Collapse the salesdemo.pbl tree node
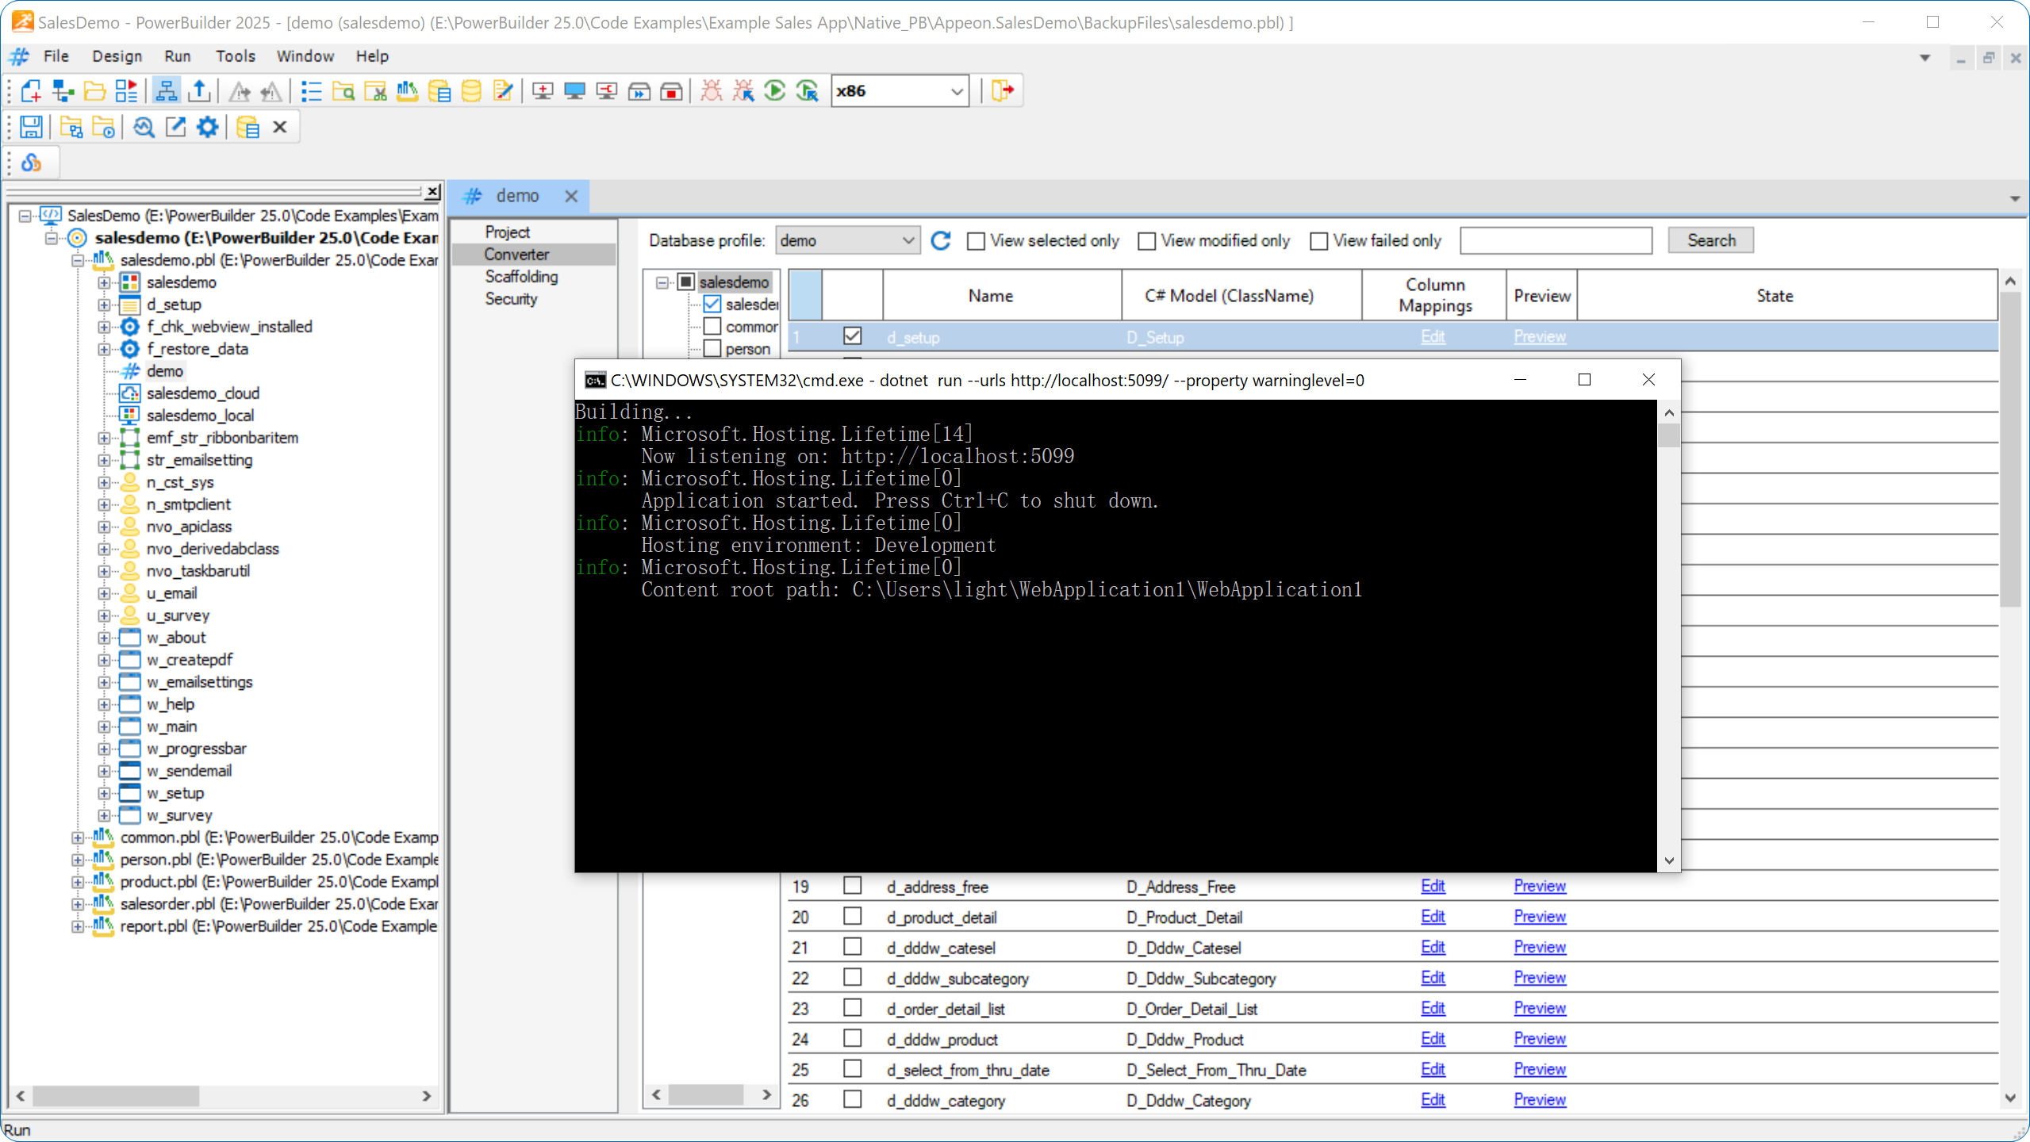Viewport: 2030px width, 1142px height. [77, 260]
